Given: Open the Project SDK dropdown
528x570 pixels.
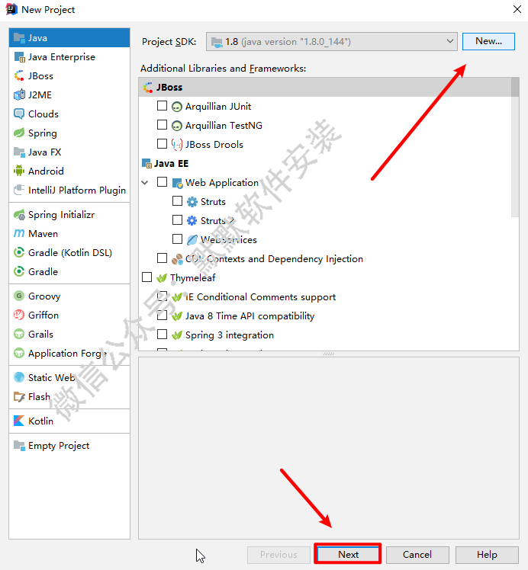Looking at the screenshot, I should [331, 41].
